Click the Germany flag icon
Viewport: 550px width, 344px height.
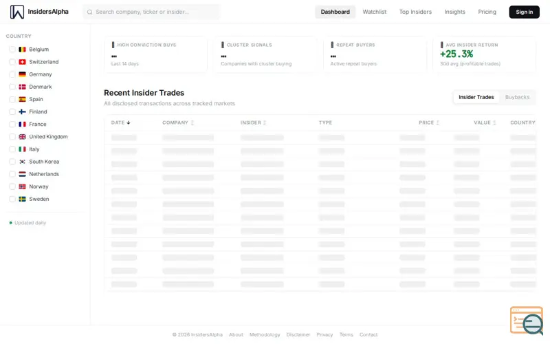pos(22,74)
